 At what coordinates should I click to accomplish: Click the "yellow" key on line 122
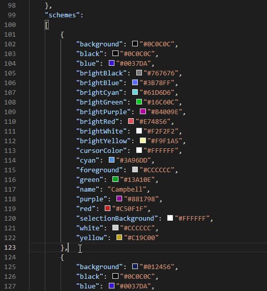pos(92,238)
